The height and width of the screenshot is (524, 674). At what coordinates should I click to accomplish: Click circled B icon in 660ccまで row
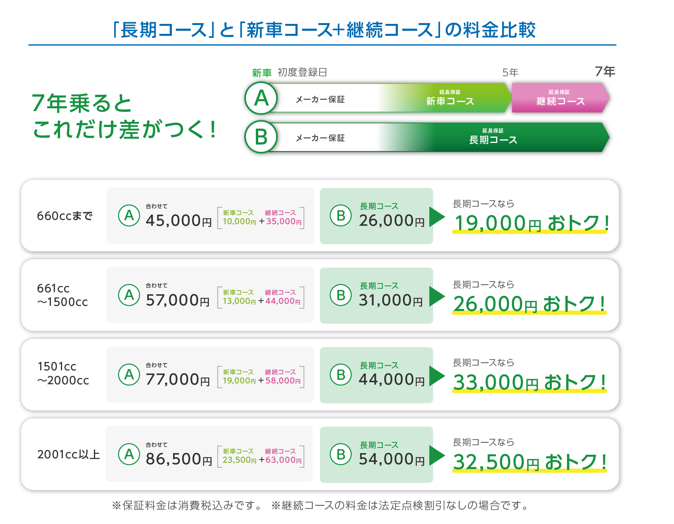341,215
